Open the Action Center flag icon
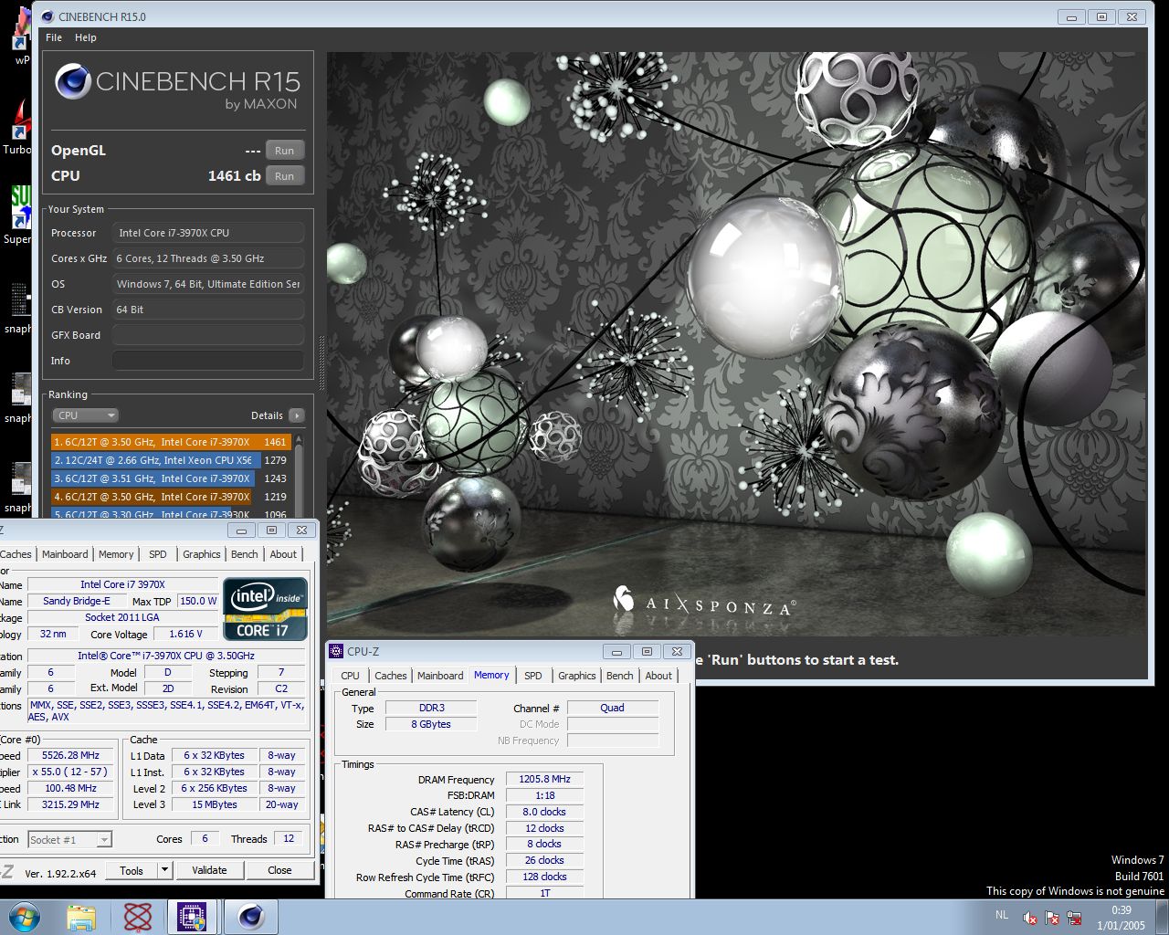Image resolution: width=1169 pixels, height=935 pixels. click(1052, 918)
